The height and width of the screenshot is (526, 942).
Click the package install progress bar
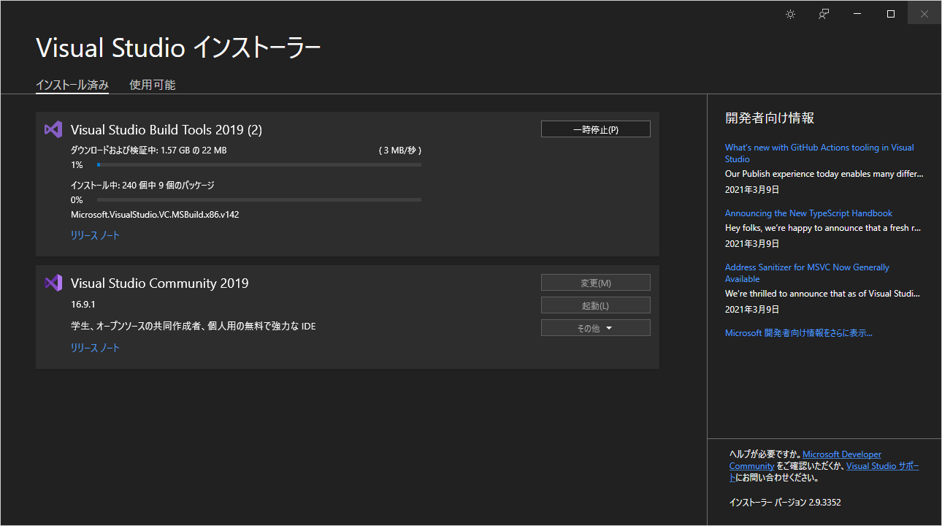(259, 199)
